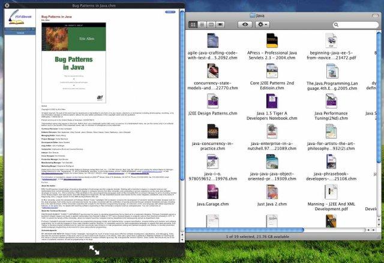Screen dimensions: 384x263
Task: Toggle Quick Look full screen arrows
Action: tap(94, 249)
